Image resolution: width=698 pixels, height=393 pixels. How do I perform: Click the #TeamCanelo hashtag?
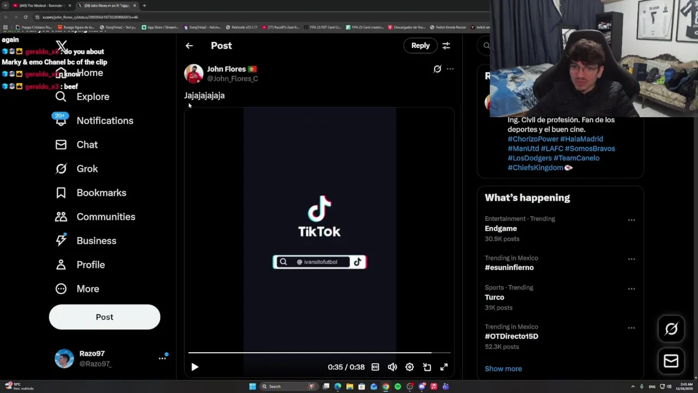[576, 158]
